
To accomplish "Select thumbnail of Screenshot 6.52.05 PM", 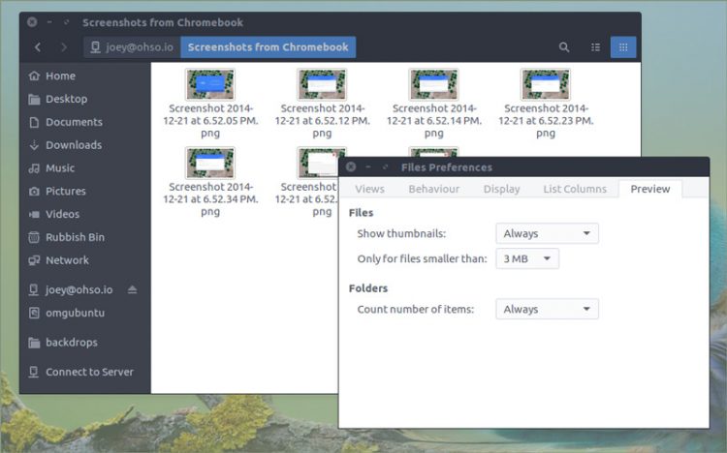I will 210,84.
